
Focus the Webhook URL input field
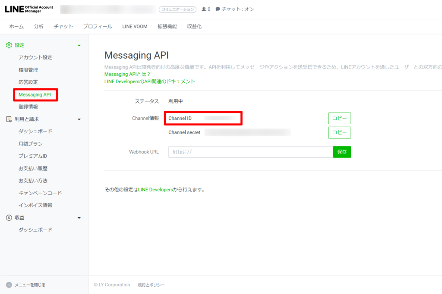(x=251, y=152)
